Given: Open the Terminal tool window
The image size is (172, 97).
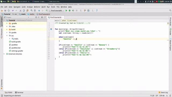Looking at the screenshot, I should point(19,92).
